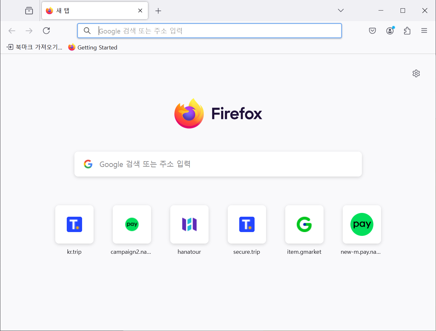Click the magnifier icon in address bar
The width and height of the screenshot is (436, 331).
87,31
